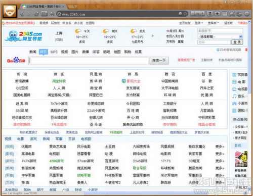Click the 音乐 note sidebar icon
Image resolution: width=253 pixels, height=196 pixels.
coord(234,96)
